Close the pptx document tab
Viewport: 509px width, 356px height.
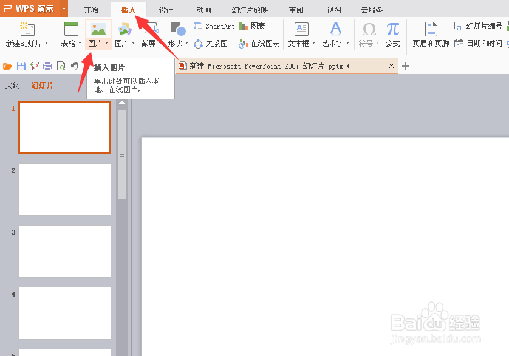392,66
